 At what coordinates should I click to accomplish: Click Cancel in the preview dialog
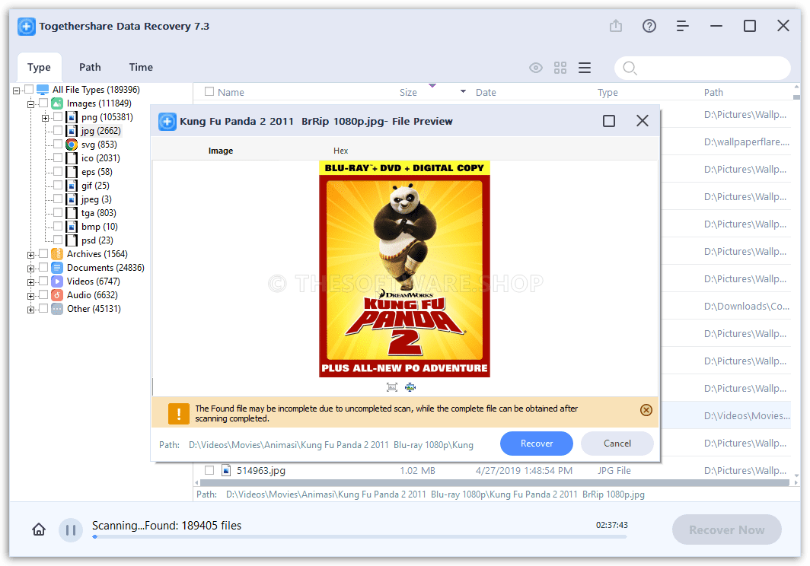tap(617, 444)
